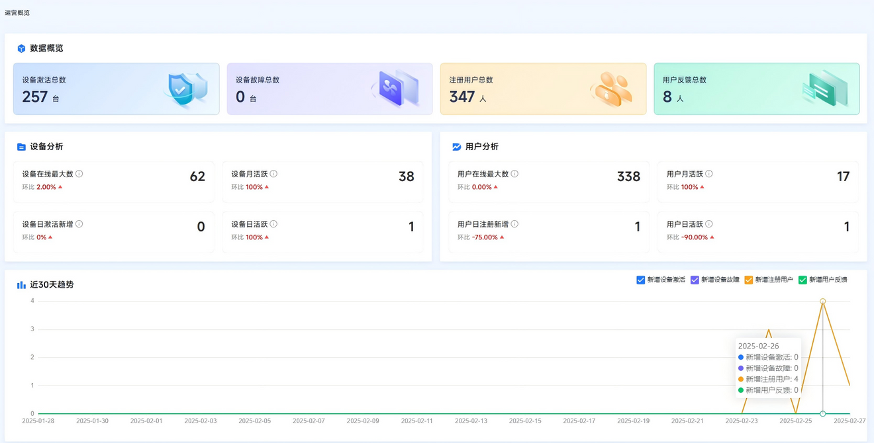The image size is (874, 443).
Task: Click the shield icon on 设备激活总数 card
Action: pyautogui.click(x=185, y=89)
